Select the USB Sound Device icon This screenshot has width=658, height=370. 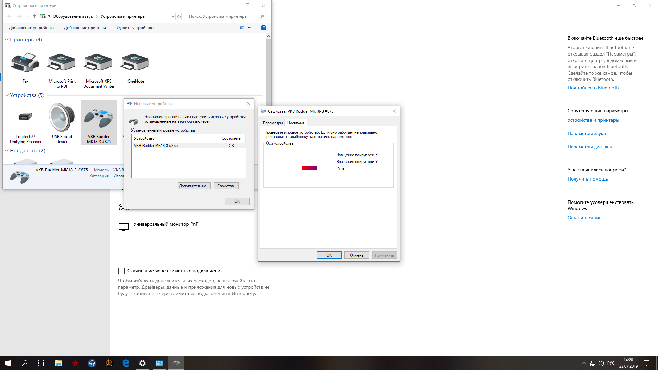pyautogui.click(x=62, y=118)
